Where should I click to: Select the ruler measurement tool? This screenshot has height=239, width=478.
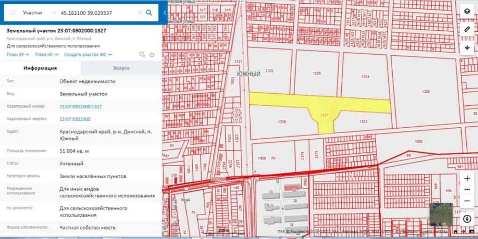467,29
